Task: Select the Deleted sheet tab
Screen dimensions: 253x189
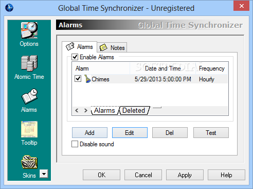Action: tap(134, 110)
